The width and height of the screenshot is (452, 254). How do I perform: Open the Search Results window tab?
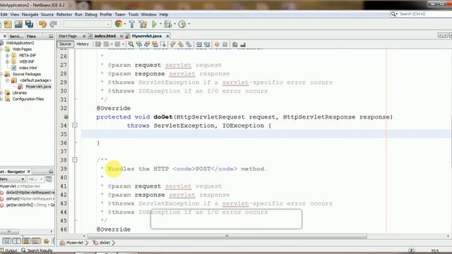[40, 250]
